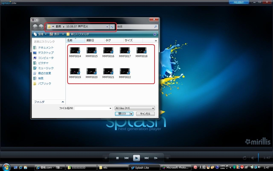
Task: Click the next track icon
Action: [146, 158]
